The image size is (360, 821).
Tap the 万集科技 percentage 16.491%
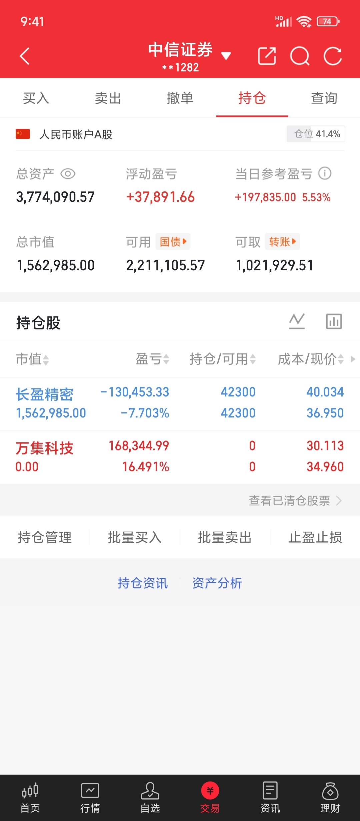point(146,467)
